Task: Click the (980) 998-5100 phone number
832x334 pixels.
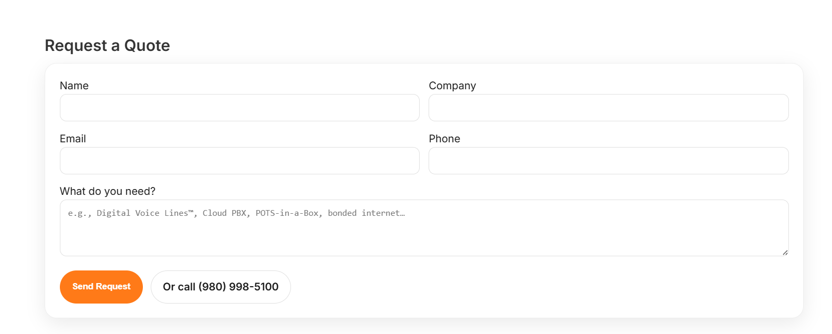Action: (x=238, y=287)
